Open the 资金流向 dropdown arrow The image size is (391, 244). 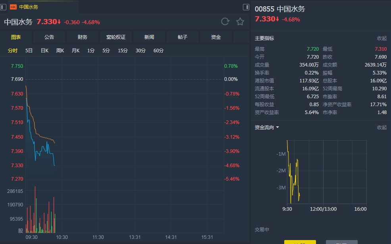(277, 128)
